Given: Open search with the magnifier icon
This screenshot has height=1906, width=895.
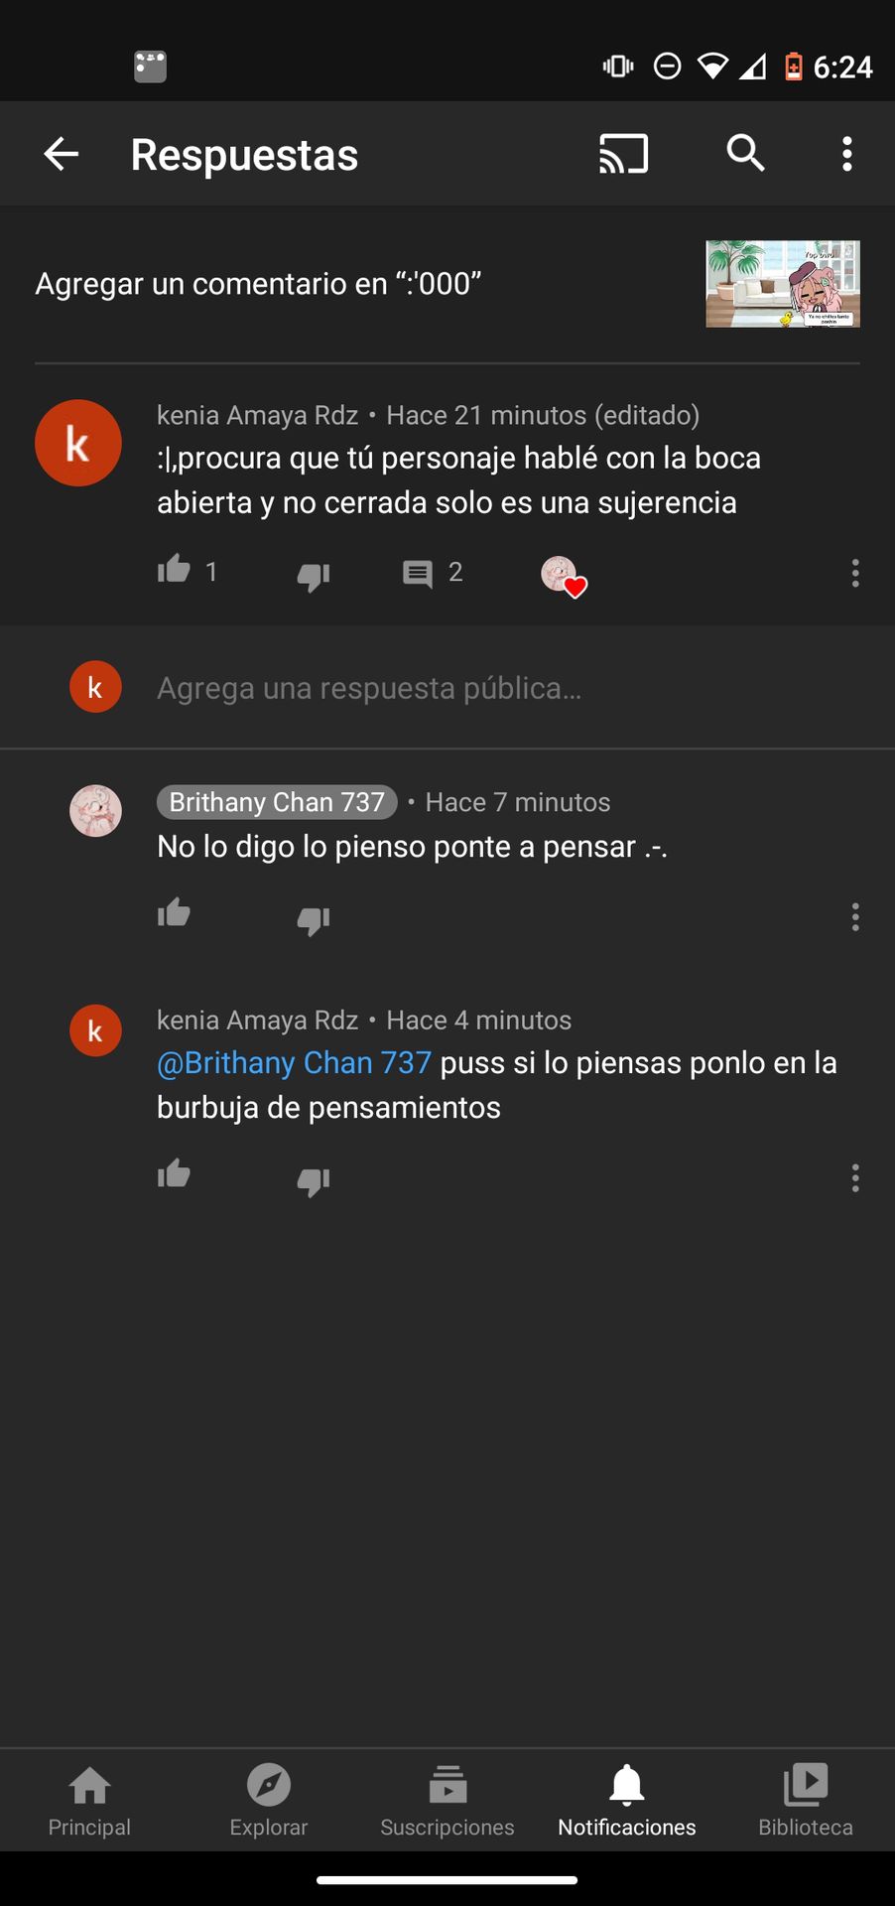Looking at the screenshot, I should click(745, 153).
